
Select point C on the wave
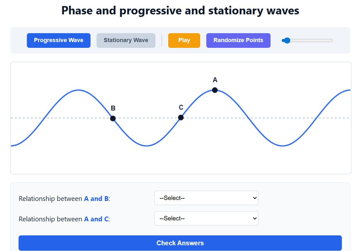[181, 117]
